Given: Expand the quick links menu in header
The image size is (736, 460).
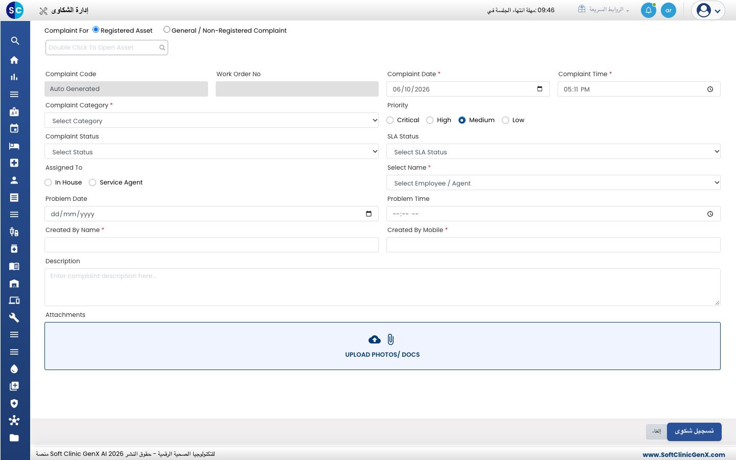Looking at the screenshot, I should coord(604,10).
